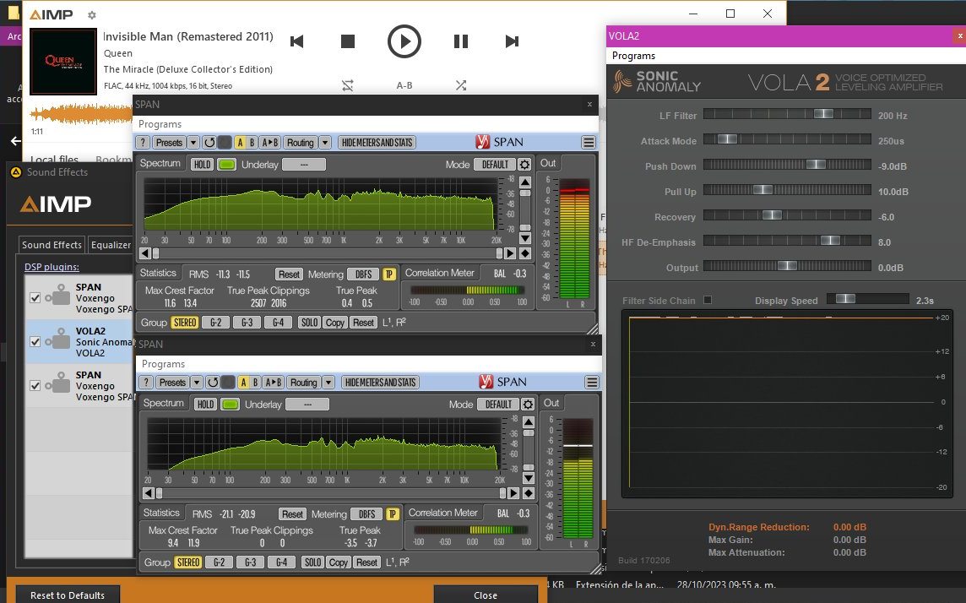Screen dimensions: 966x603
Task: Open Programs menu in lower SPAN
Action: pyautogui.click(x=163, y=364)
